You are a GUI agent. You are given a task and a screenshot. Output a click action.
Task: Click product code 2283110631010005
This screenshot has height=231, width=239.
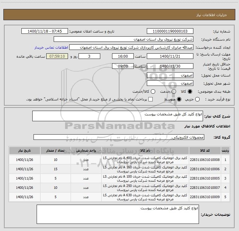[x=205, y=178]
